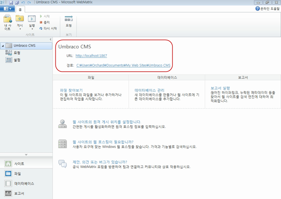Select the Home (홈) ribbon tab
Image resolution: width=281 pixels, height=199 pixels.
tap(20, 9)
